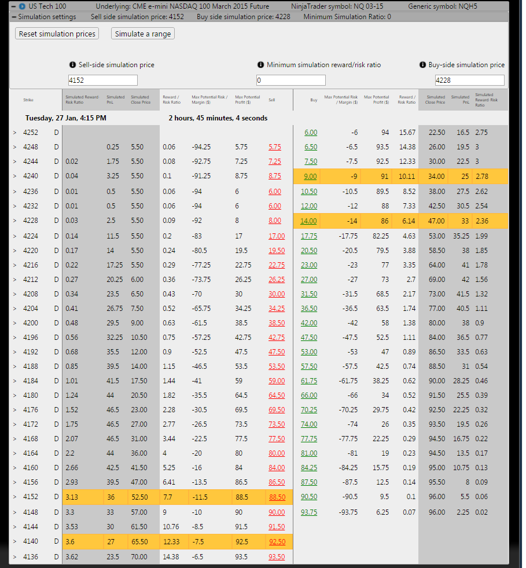The image size is (526, 568).
Task: Click info icon beside Sell-side simulation price
Action: pyautogui.click(x=72, y=64)
